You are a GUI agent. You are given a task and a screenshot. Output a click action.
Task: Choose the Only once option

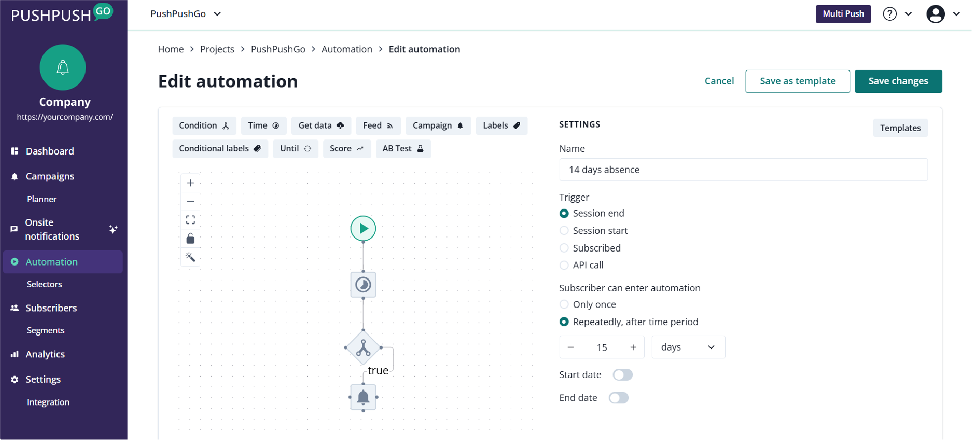[x=564, y=305]
